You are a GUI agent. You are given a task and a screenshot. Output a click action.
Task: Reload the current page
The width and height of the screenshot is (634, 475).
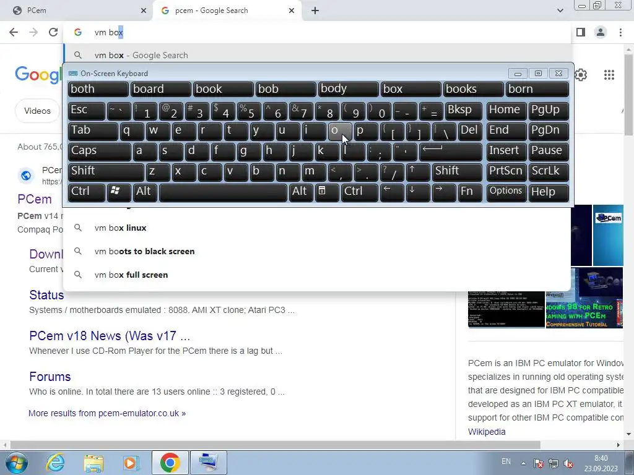tap(53, 32)
